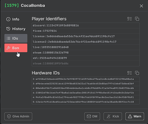The image size is (148, 124).
Task: Close the CocaBomba player dialog
Action: (x=141, y=6)
